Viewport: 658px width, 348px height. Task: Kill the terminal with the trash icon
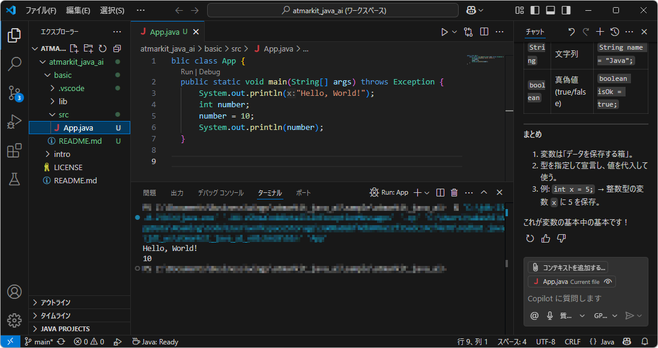pyautogui.click(x=454, y=192)
